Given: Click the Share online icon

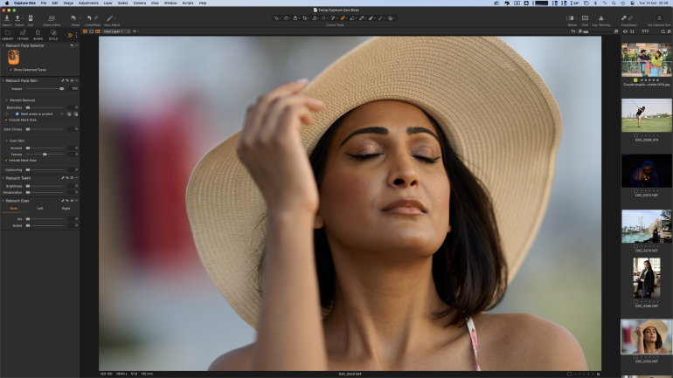Looking at the screenshot, I should coord(52,18).
